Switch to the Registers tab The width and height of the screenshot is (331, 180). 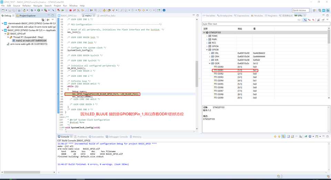[x=271, y=15]
